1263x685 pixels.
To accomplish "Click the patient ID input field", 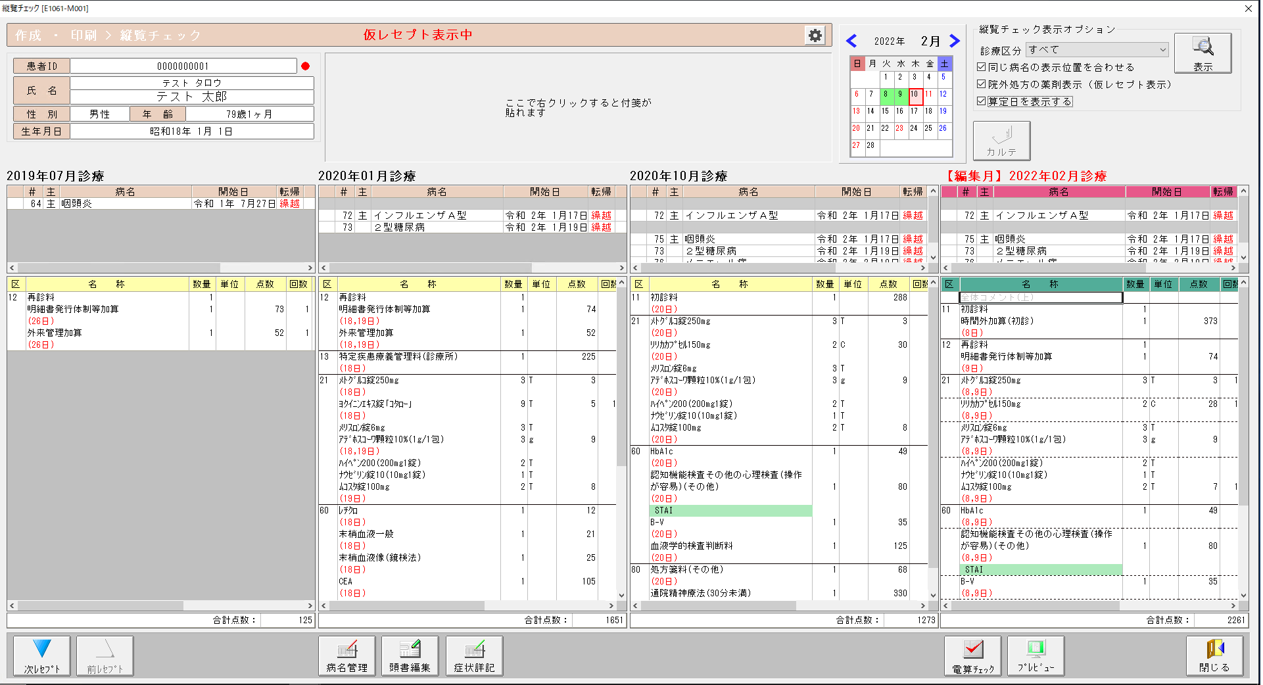I will point(183,66).
